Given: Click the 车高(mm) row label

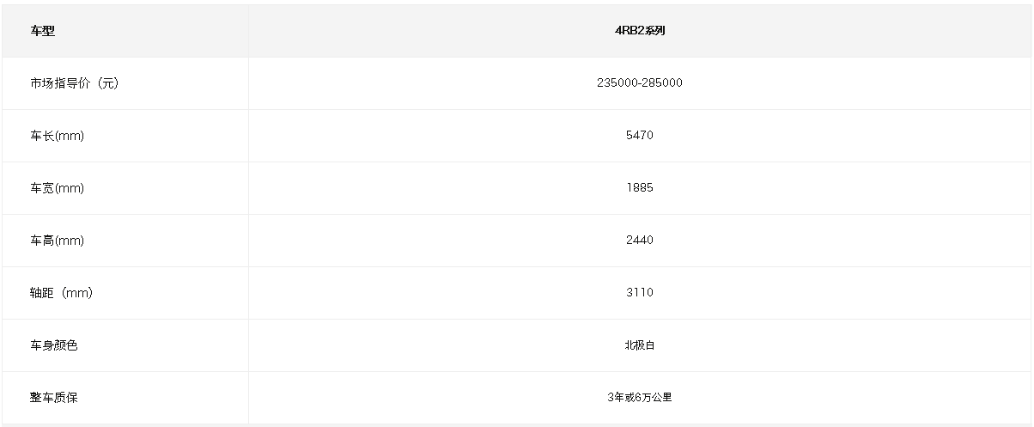Looking at the screenshot, I should point(57,241).
